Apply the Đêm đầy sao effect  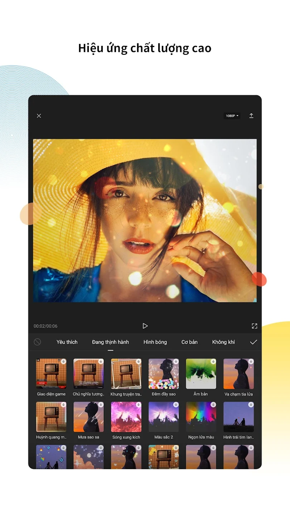164,374
